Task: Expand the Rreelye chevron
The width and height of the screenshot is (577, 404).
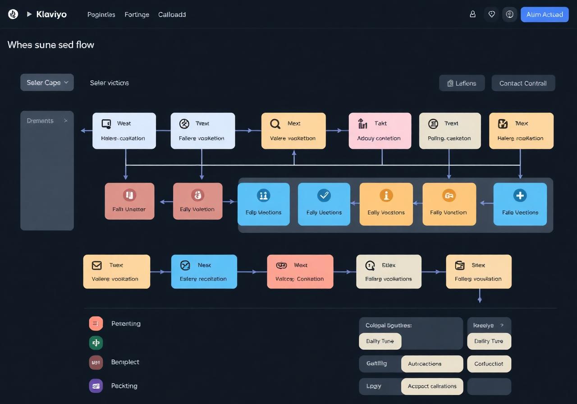Action: tap(502, 325)
